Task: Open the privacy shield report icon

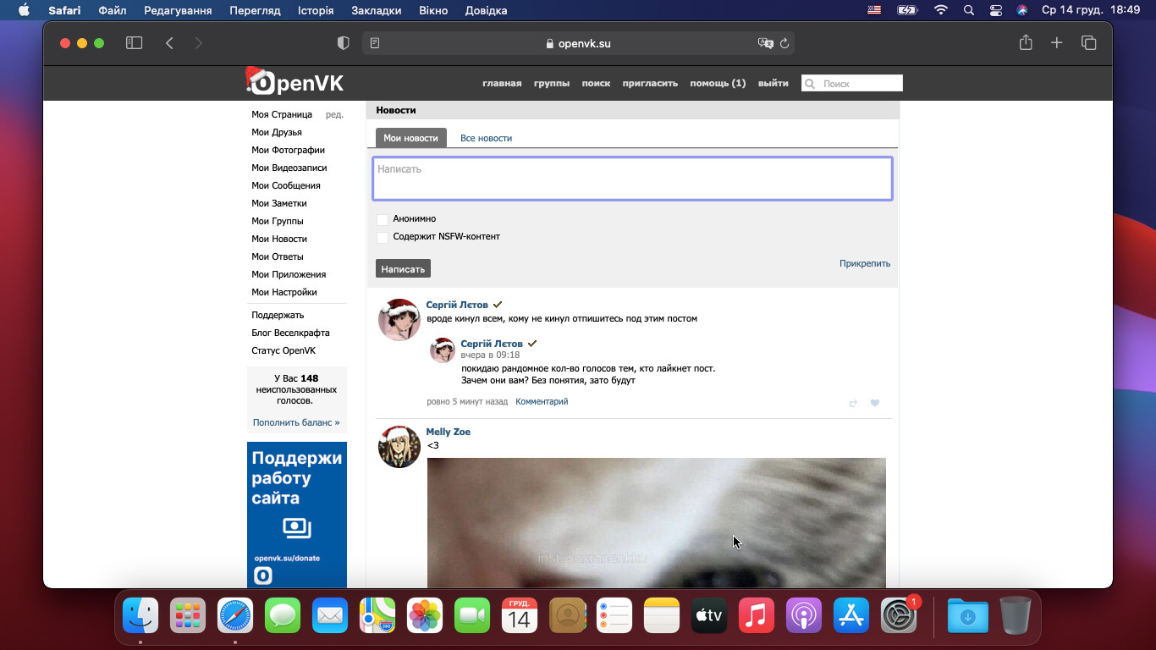Action: click(343, 43)
